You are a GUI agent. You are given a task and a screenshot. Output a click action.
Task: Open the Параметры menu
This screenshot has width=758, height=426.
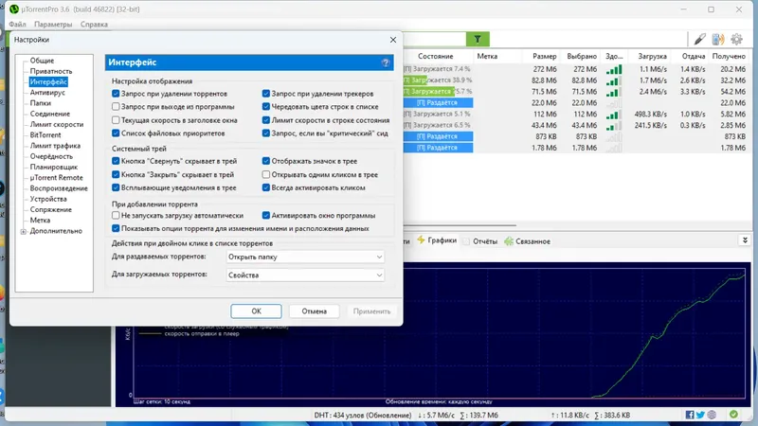point(53,25)
